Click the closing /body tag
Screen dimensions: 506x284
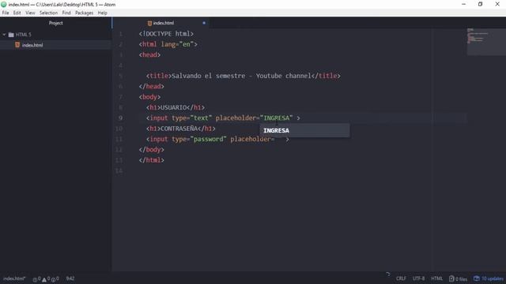point(152,150)
